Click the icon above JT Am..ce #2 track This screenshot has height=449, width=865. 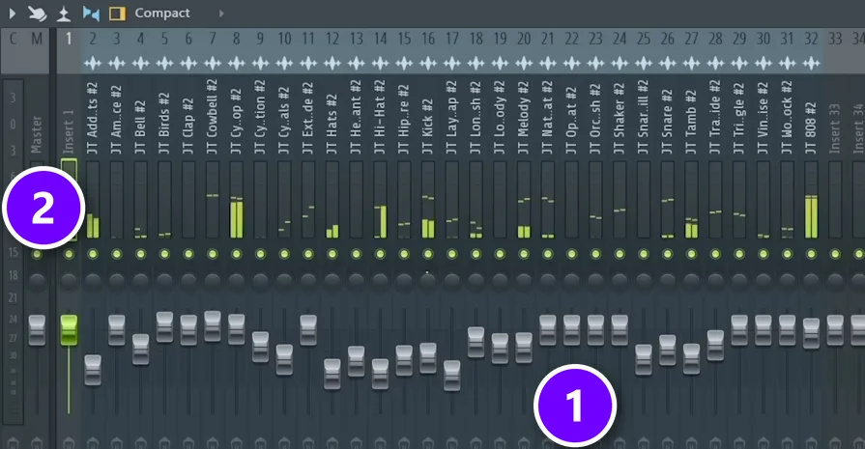[x=116, y=64]
